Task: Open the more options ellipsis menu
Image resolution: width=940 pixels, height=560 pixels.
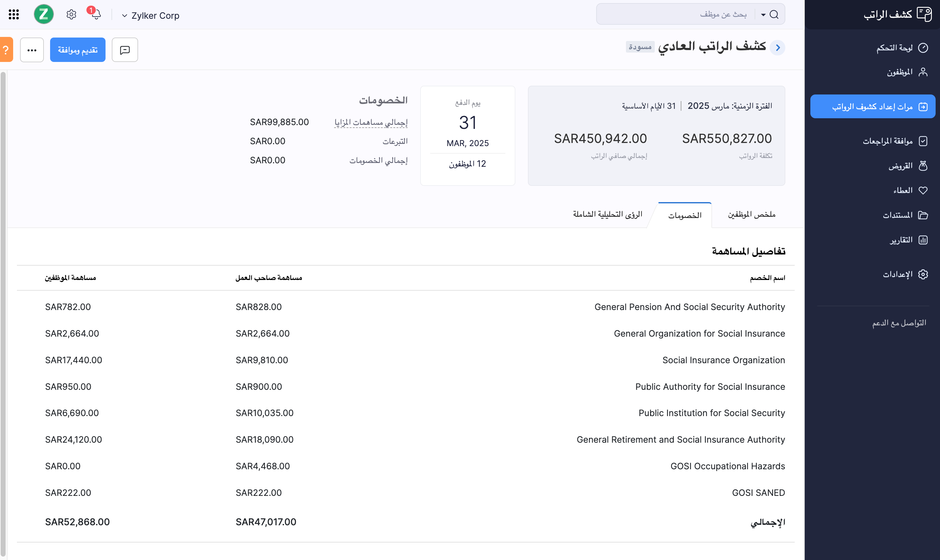Action: click(32, 49)
